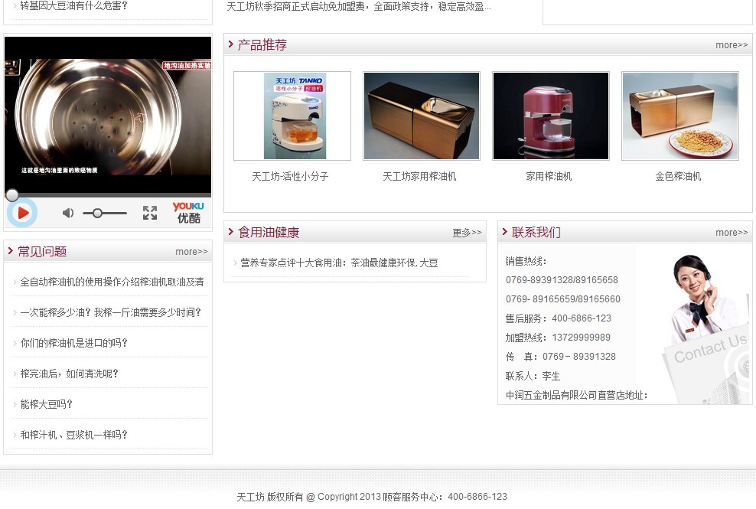This screenshot has height=509, width=756.
Task: Open the 天工坊-活性小分子 product image
Action: pyautogui.click(x=292, y=116)
